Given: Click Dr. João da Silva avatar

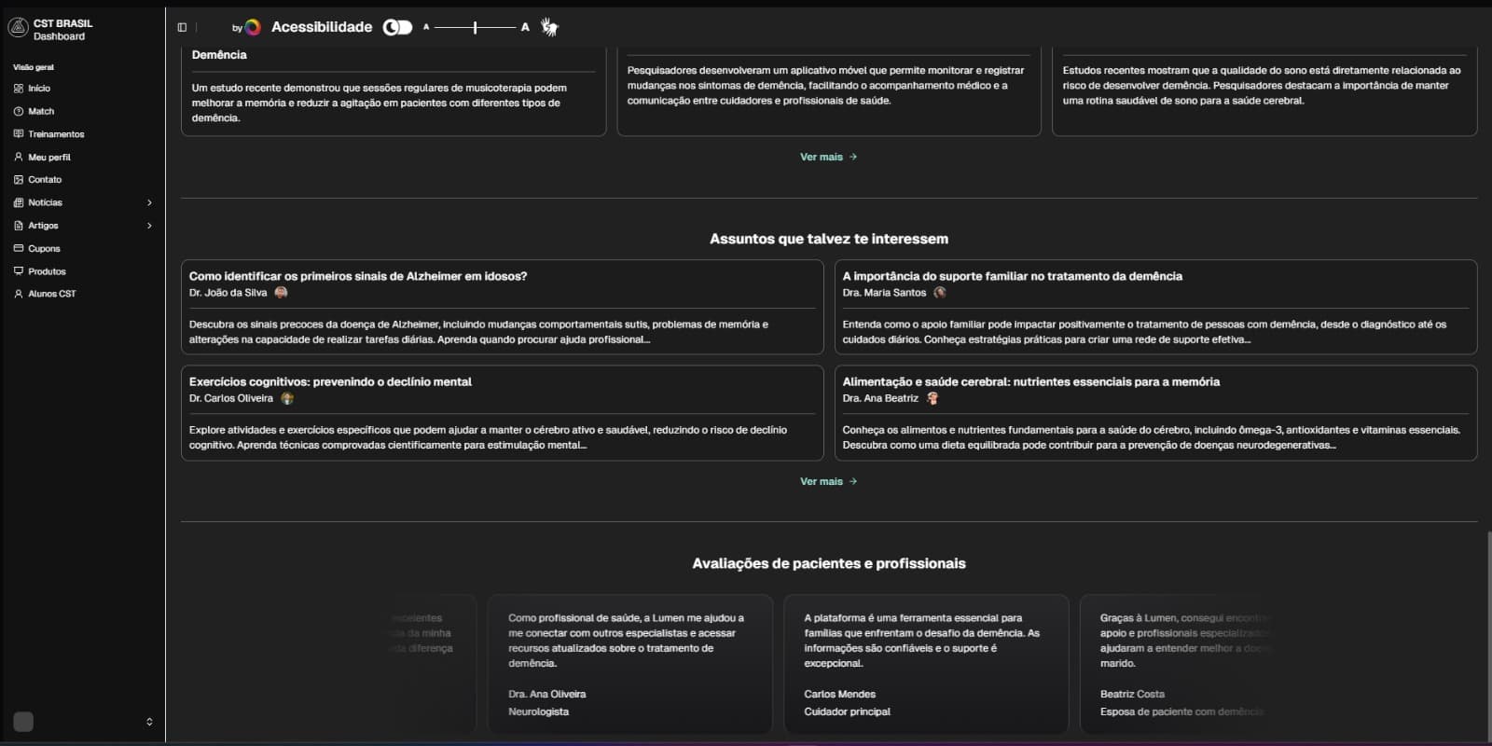Looking at the screenshot, I should (x=281, y=293).
